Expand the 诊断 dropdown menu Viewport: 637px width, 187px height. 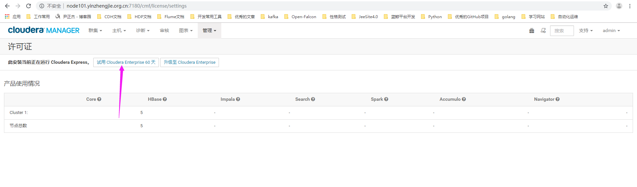(x=143, y=30)
